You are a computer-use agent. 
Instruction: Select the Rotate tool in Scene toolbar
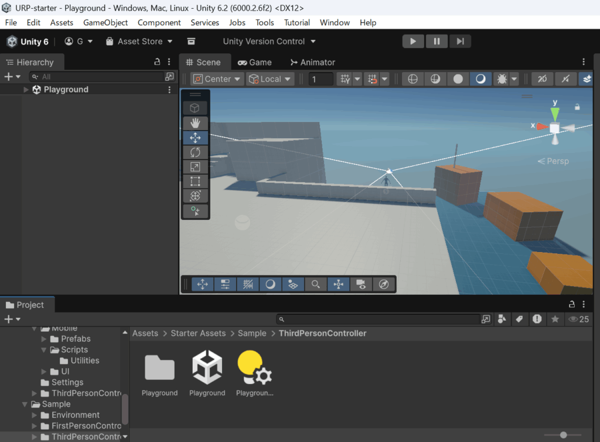pos(195,152)
